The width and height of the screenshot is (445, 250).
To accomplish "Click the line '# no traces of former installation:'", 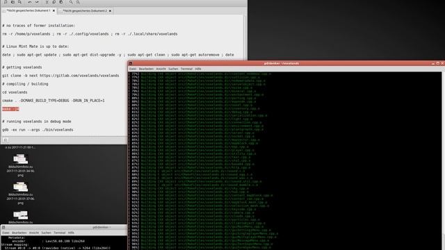I will click(x=39, y=26).
